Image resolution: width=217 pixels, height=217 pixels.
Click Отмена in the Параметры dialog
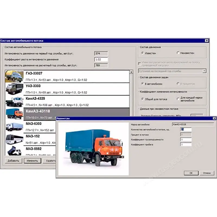point(206,173)
